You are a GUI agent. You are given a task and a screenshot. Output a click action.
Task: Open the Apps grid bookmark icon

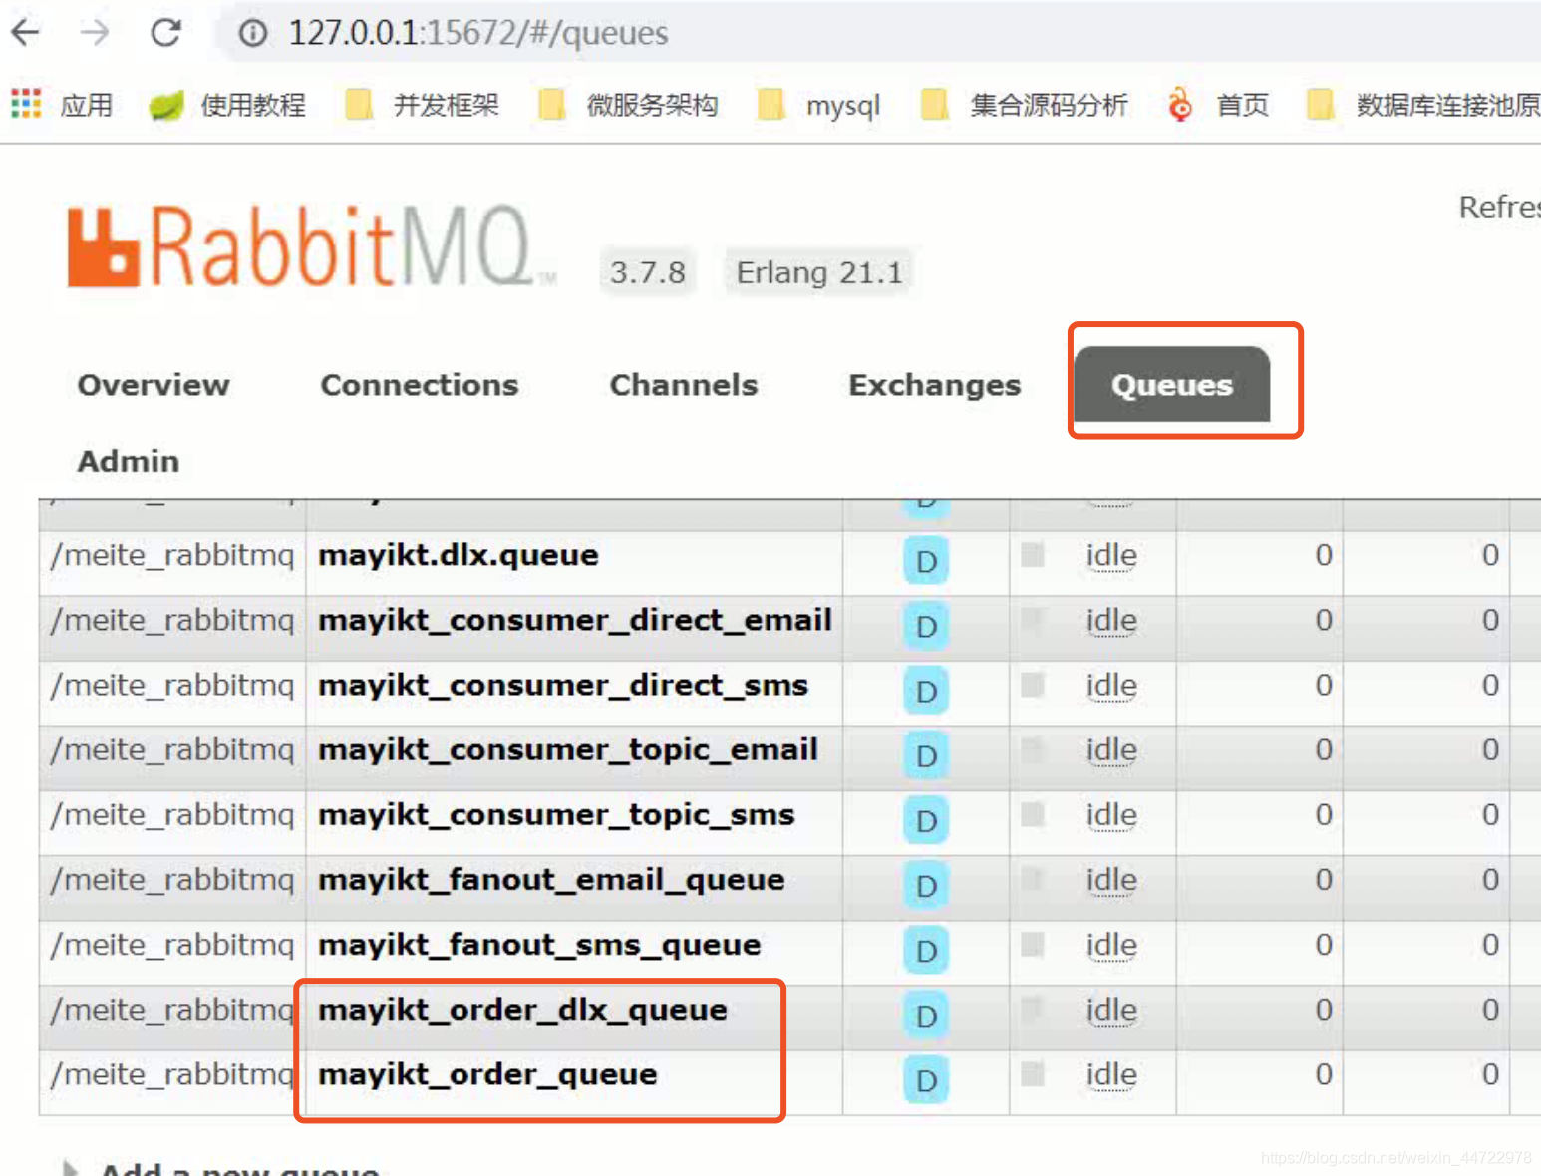tap(26, 104)
